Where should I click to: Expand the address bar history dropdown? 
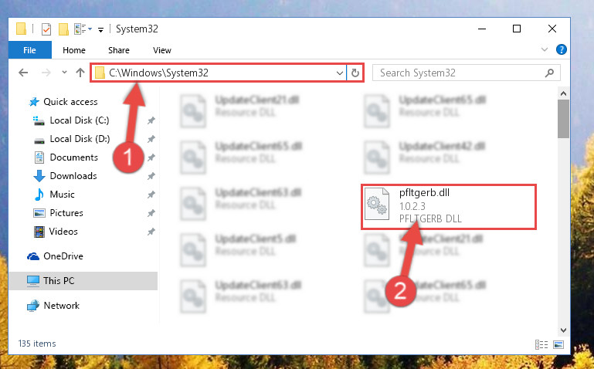pos(340,73)
